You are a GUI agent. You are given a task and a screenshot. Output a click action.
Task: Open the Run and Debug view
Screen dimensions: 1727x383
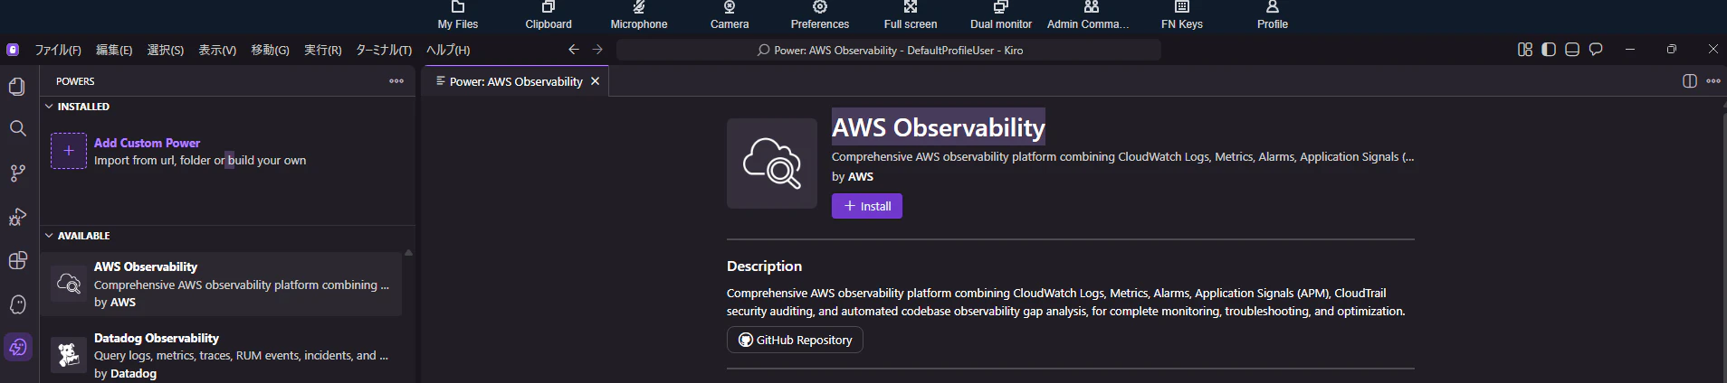(17, 217)
